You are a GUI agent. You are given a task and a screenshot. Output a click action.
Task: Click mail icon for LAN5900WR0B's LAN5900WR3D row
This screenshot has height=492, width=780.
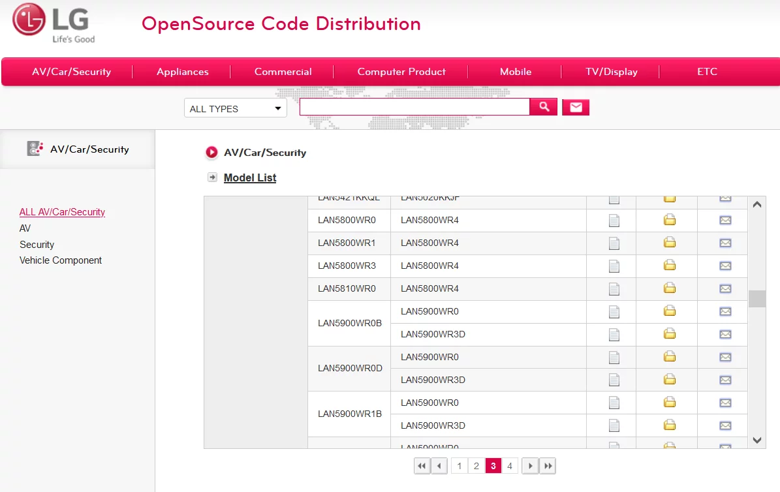coord(725,334)
